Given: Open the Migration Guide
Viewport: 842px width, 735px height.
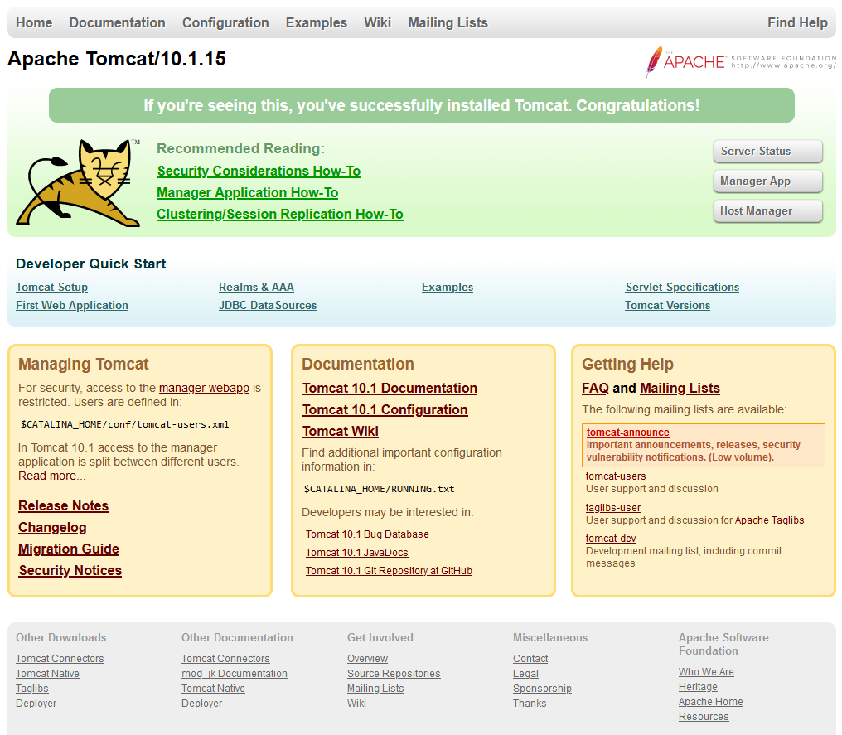Looking at the screenshot, I should (69, 549).
